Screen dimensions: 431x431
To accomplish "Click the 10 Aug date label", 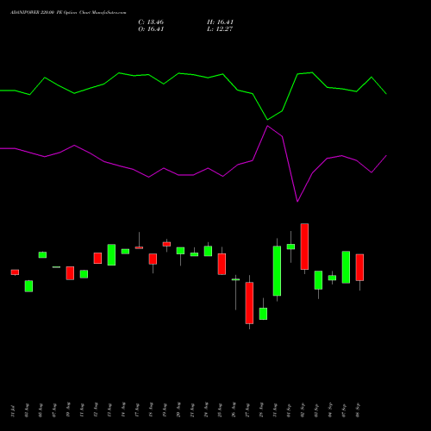I will coord(68,409).
